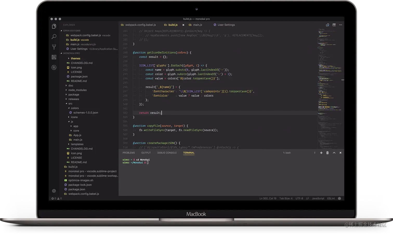Expand the releases folder
393x234 pixels.
click(74, 99)
